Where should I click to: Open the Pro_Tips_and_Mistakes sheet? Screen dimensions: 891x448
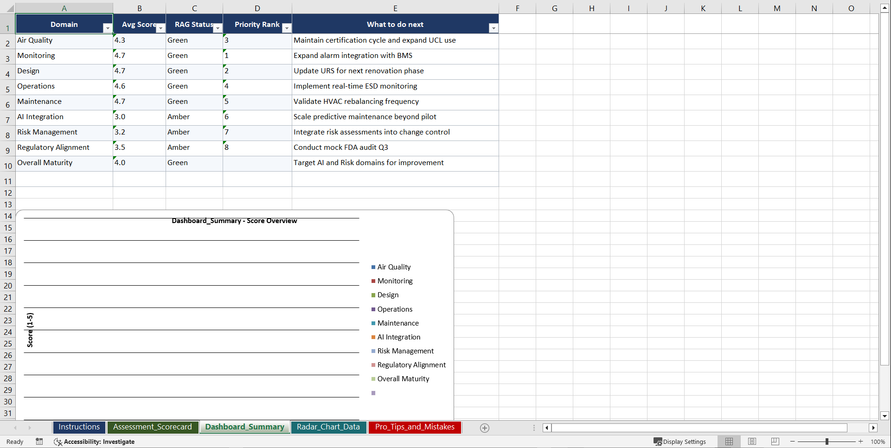tap(414, 427)
